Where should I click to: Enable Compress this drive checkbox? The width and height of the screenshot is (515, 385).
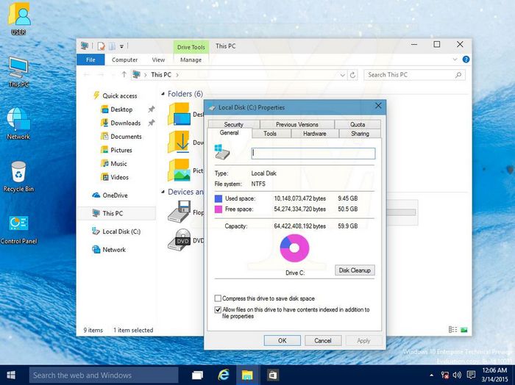click(x=218, y=298)
